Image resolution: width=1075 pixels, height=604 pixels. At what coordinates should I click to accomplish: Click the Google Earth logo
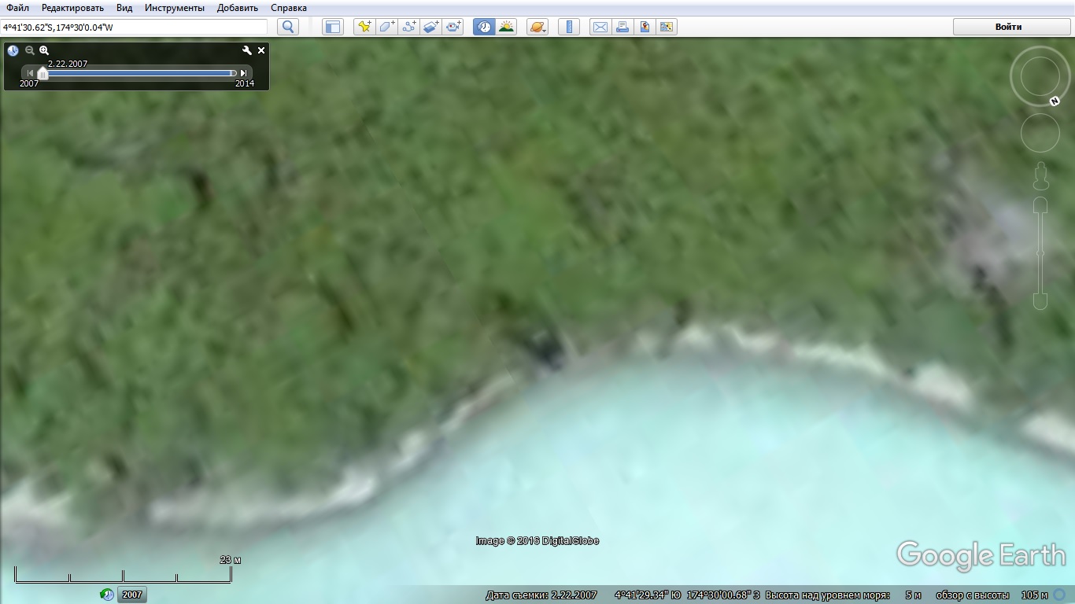(x=981, y=555)
